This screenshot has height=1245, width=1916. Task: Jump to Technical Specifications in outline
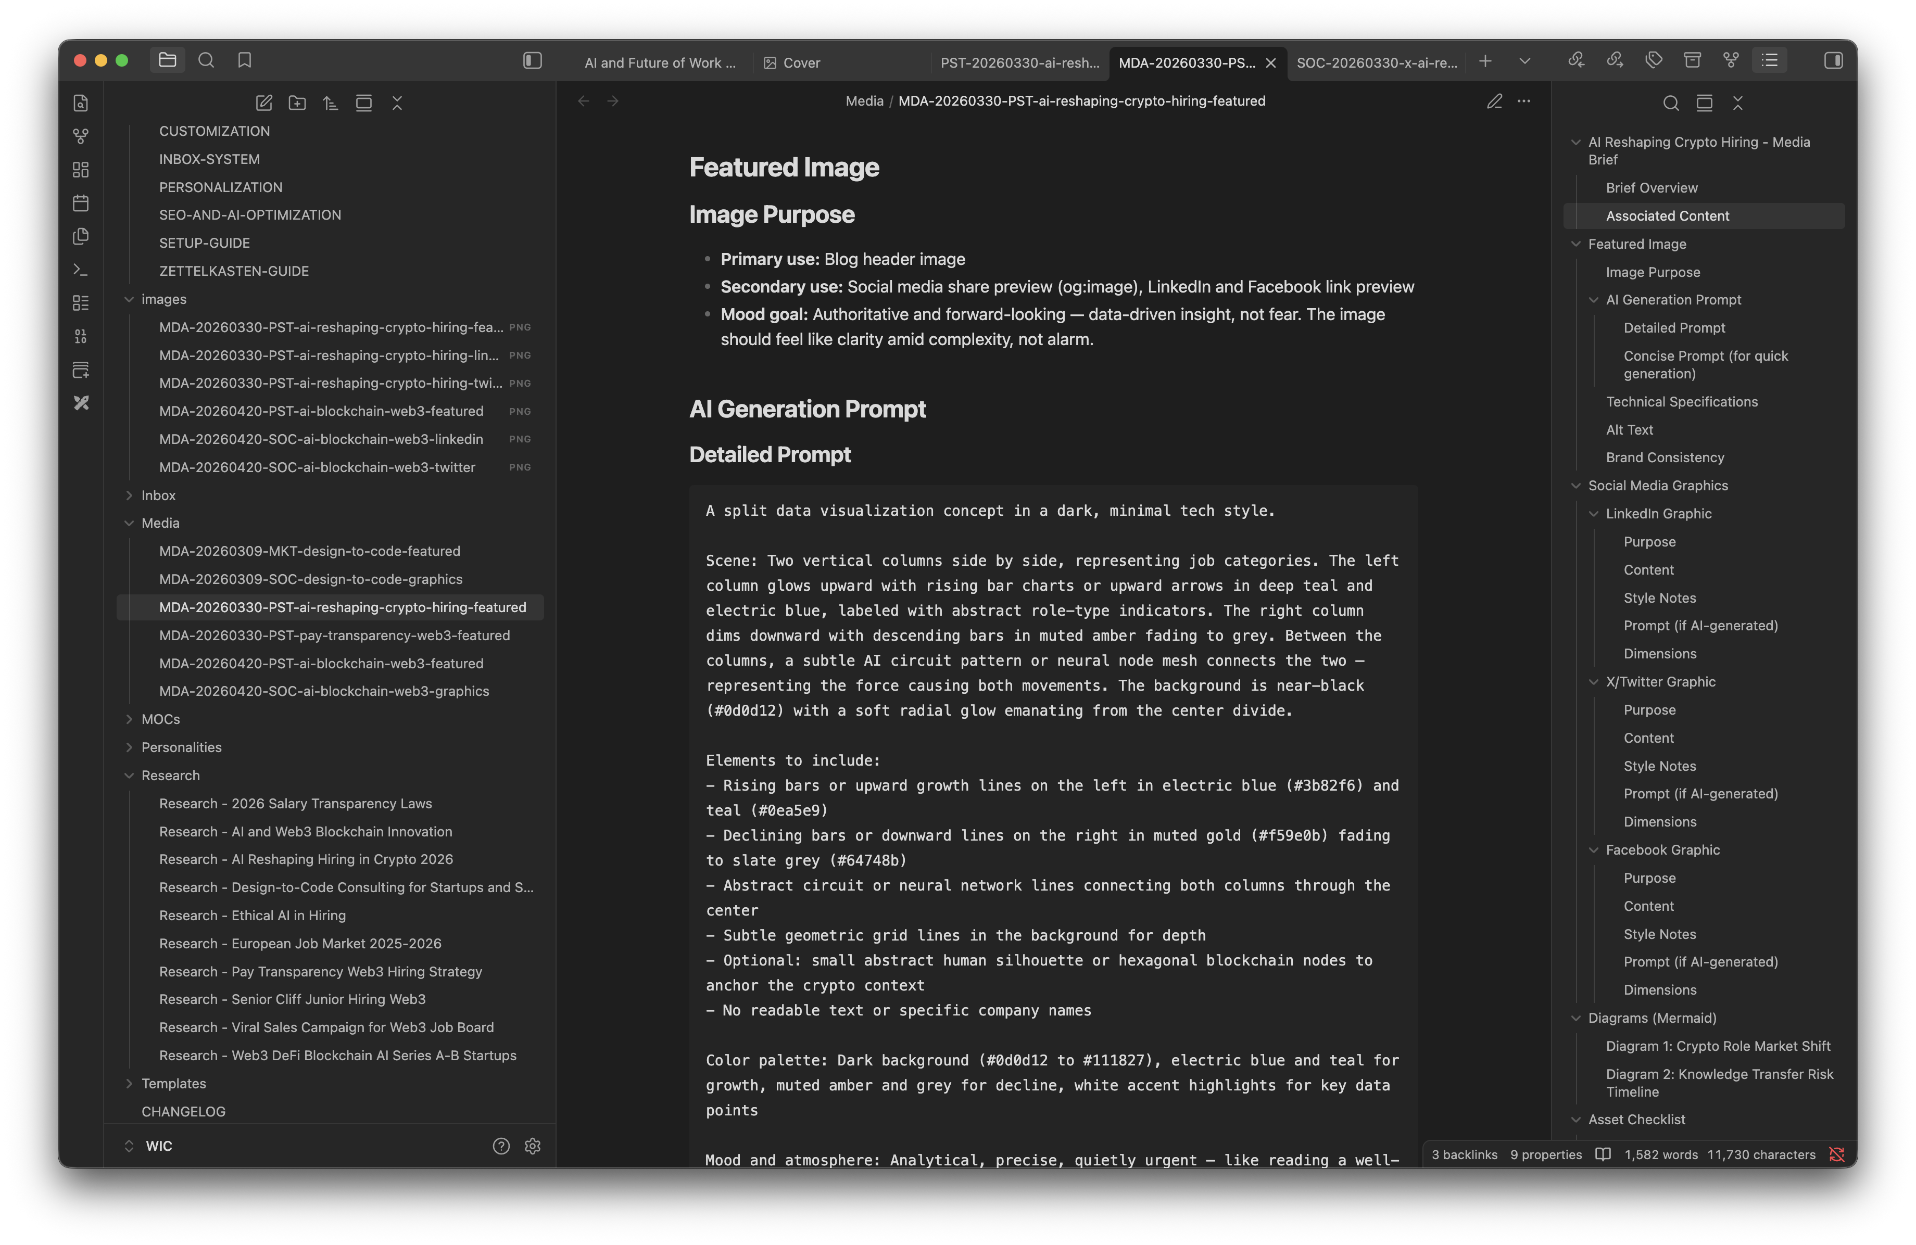(x=1682, y=402)
